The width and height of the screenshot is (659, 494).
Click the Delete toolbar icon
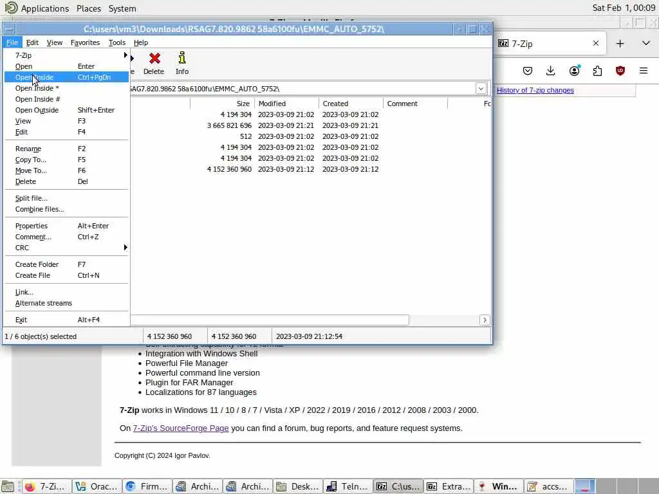[x=154, y=64]
